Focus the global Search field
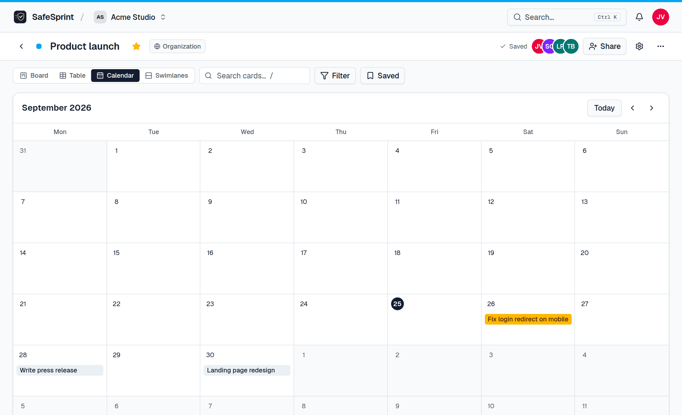The width and height of the screenshot is (682, 415). coord(567,17)
